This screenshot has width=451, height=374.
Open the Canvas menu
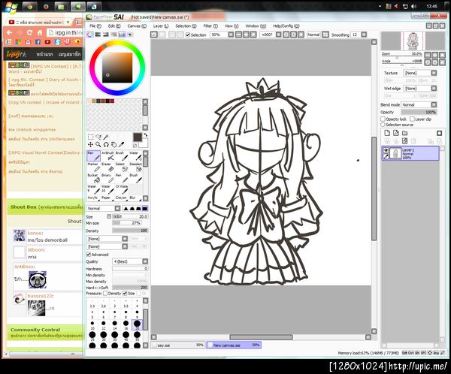(x=137, y=26)
